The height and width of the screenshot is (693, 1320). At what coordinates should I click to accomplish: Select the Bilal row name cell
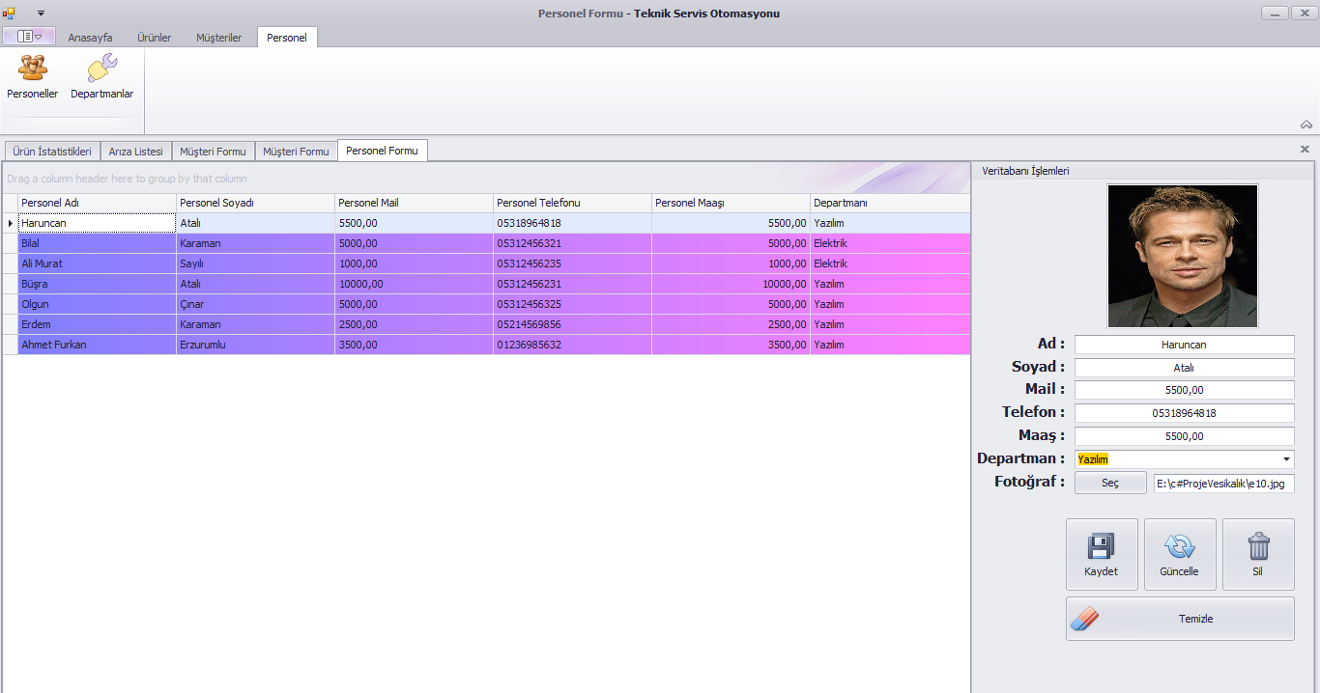point(97,243)
